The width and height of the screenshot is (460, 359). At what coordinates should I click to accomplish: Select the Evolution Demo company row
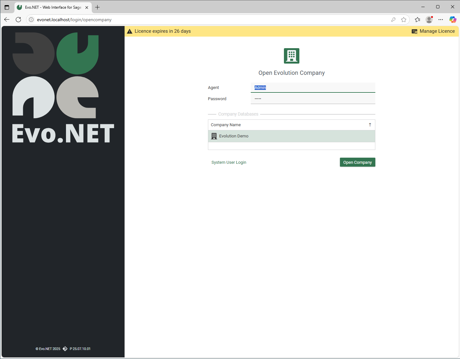click(x=292, y=136)
